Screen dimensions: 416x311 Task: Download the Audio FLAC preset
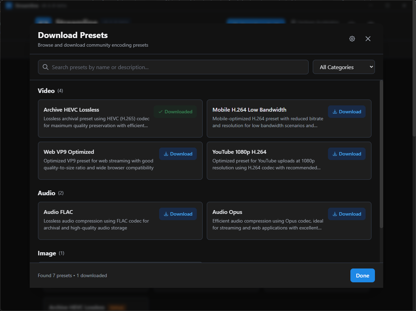click(178, 214)
